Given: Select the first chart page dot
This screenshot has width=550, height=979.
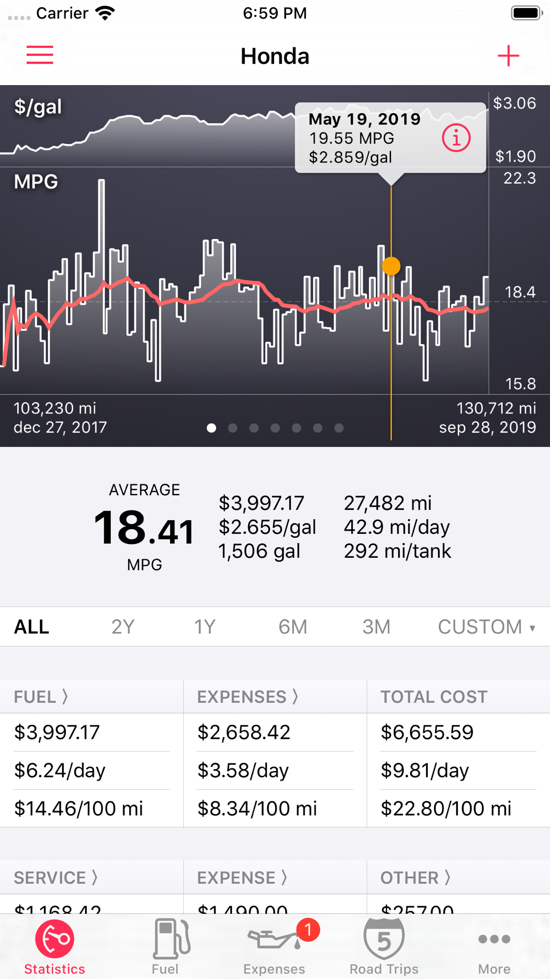Looking at the screenshot, I should pos(212,428).
